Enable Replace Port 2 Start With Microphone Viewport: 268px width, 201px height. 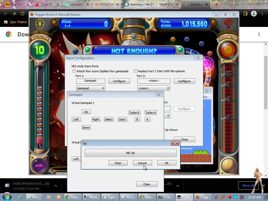tap(135, 71)
